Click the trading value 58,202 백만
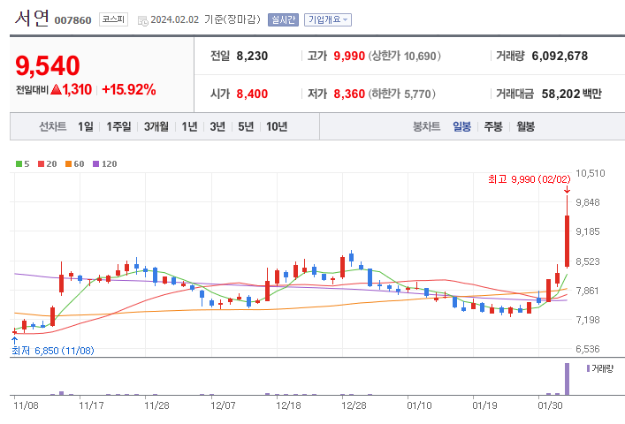Image resolution: width=625 pixels, height=424 pixels. click(x=571, y=94)
